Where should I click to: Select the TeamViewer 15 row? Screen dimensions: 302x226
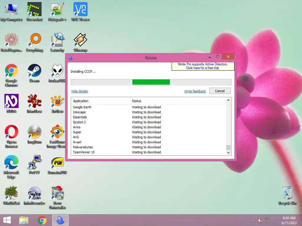point(149,152)
